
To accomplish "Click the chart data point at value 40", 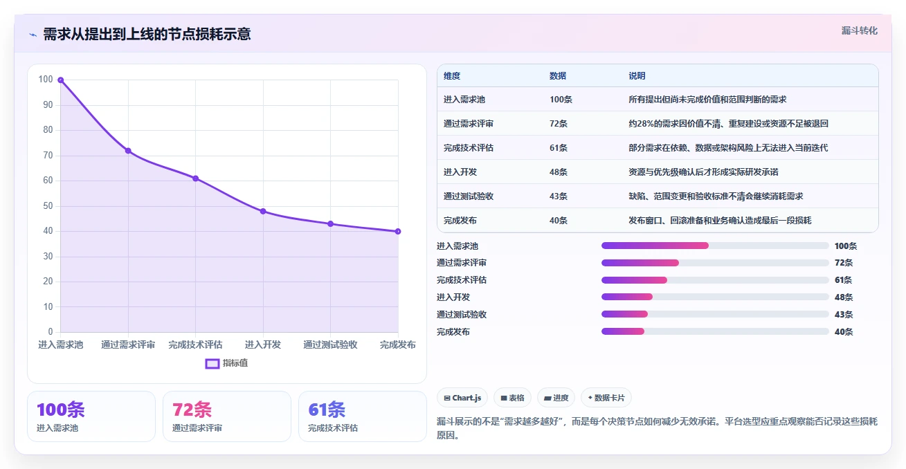I will (398, 231).
